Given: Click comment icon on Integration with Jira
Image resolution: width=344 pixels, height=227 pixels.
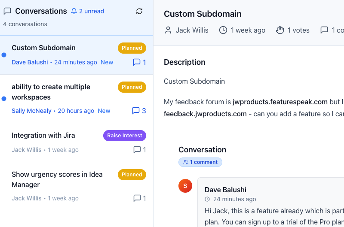Looking at the screenshot, I should [x=137, y=150].
